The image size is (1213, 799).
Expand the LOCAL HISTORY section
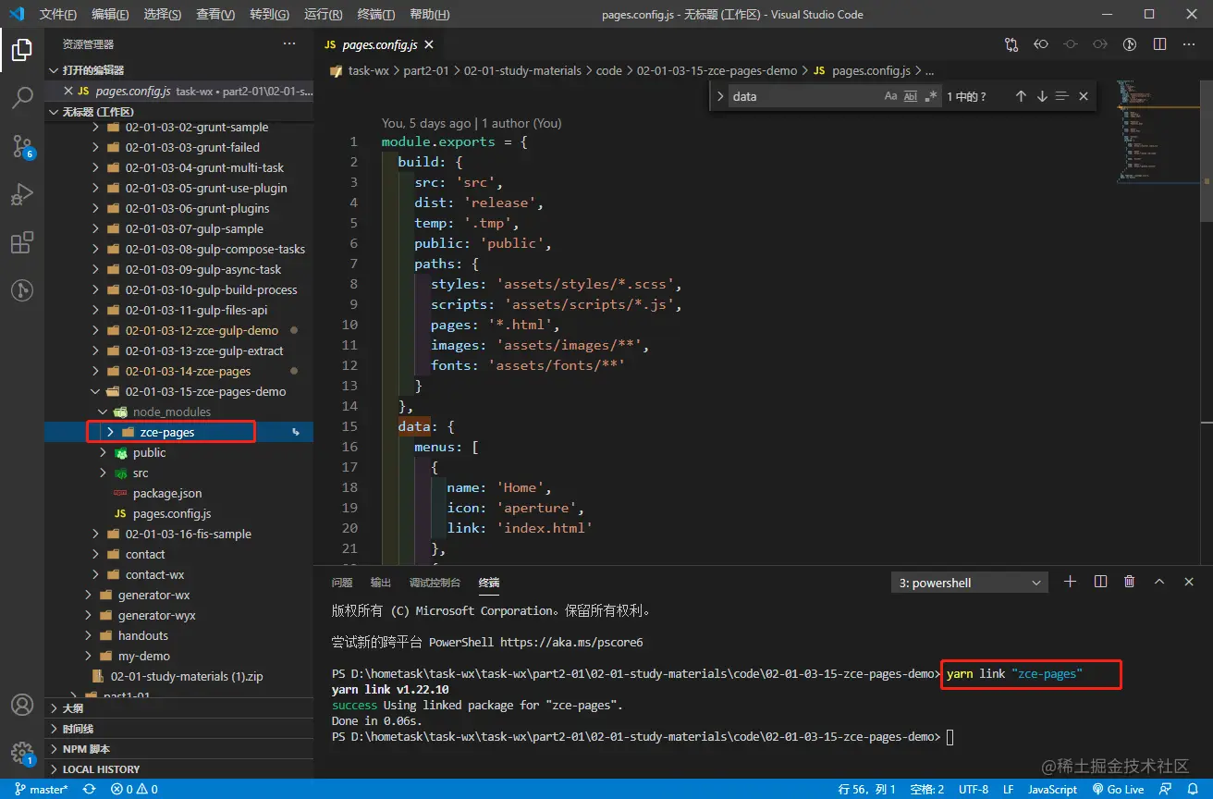(179, 769)
